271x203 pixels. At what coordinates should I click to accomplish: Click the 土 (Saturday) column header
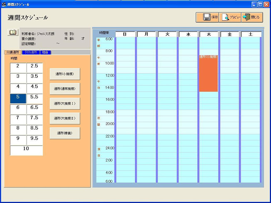[251, 34]
